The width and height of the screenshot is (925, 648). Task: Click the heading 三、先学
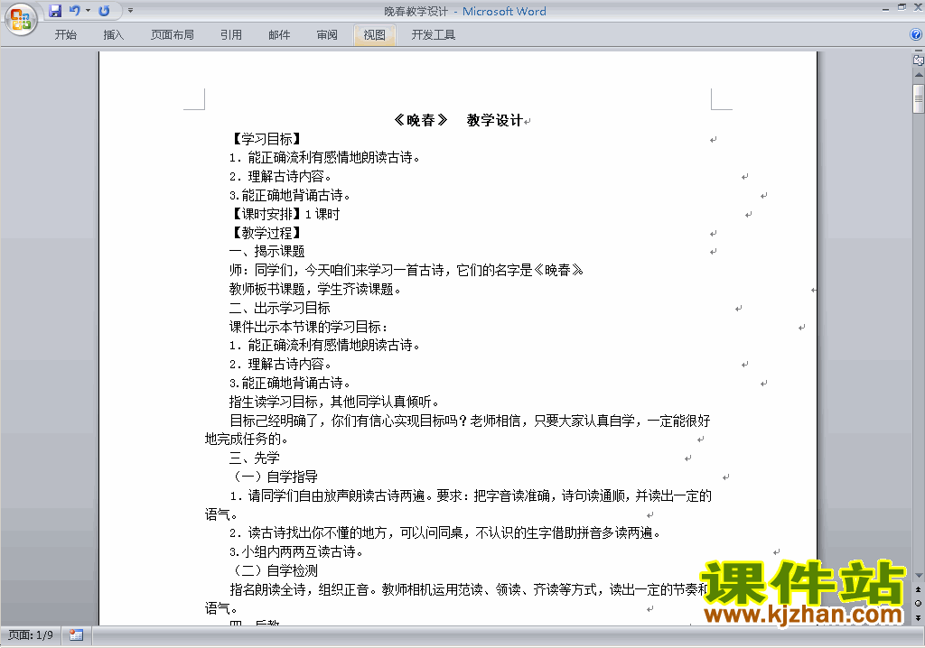pyautogui.click(x=254, y=458)
